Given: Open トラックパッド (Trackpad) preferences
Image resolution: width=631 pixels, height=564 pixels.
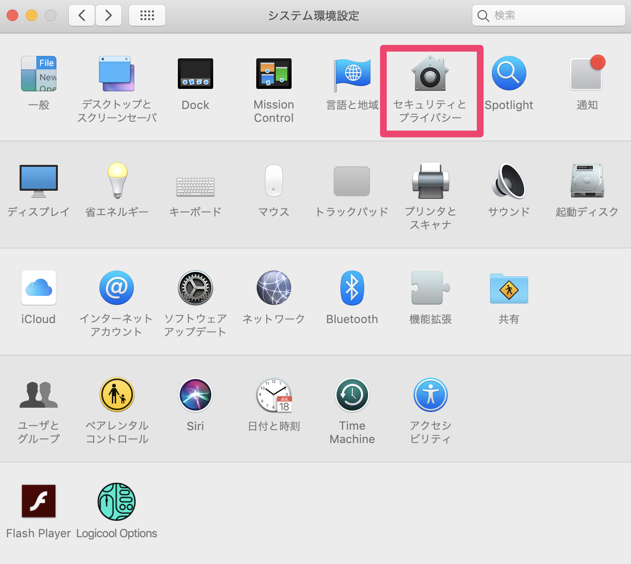Looking at the screenshot, I should click(x=352, y=181).
